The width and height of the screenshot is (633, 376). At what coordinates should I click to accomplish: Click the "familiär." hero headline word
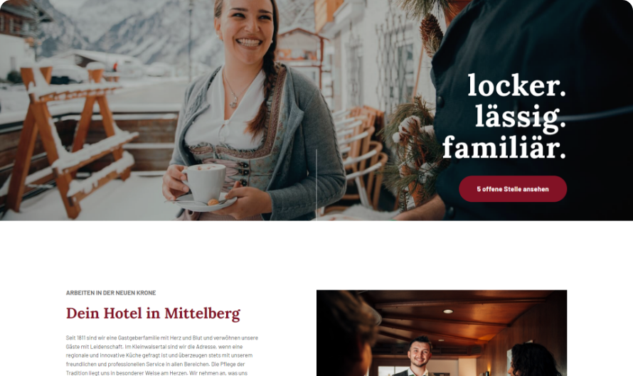coord(504,148)
